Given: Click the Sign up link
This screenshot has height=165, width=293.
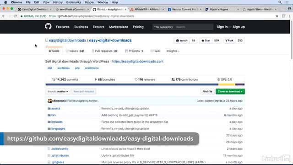Looking at the screenshot, I should coord(239,27).
